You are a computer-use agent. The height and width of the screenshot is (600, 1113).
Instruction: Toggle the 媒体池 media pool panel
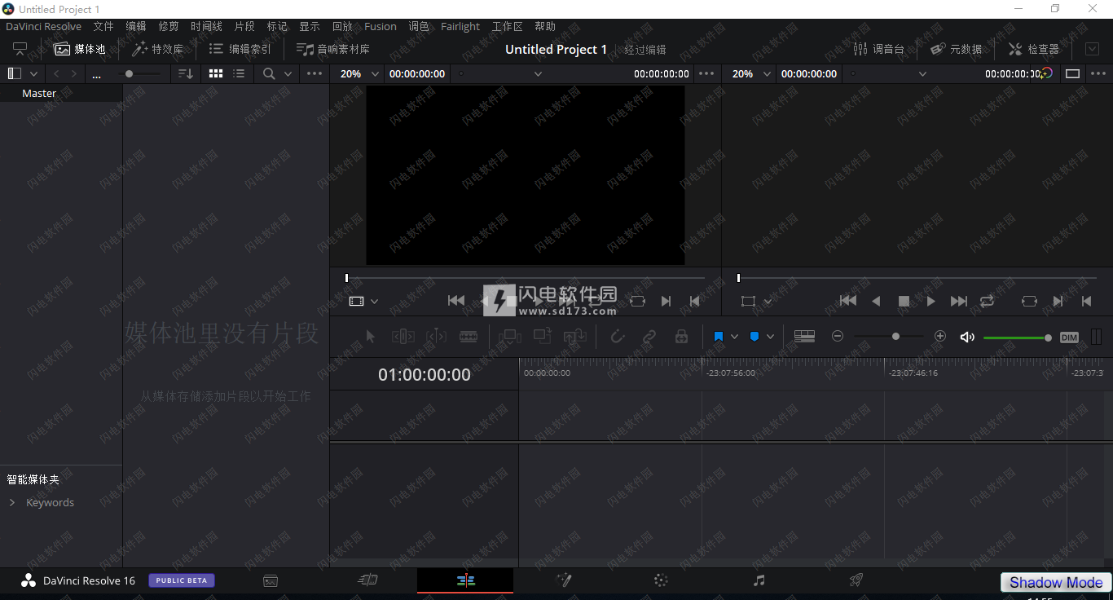coord(80,49)
